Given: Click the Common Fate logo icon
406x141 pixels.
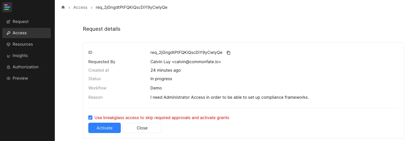Looking at the screenshot, I should click(7, 7).
